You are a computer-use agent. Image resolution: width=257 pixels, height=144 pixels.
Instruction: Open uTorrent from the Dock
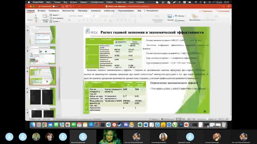[x=175, y=125]
